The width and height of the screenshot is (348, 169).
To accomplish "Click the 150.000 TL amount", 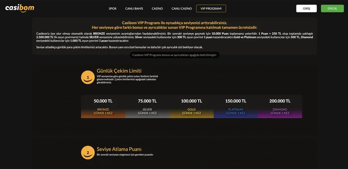I will click(x=236, y=101).
